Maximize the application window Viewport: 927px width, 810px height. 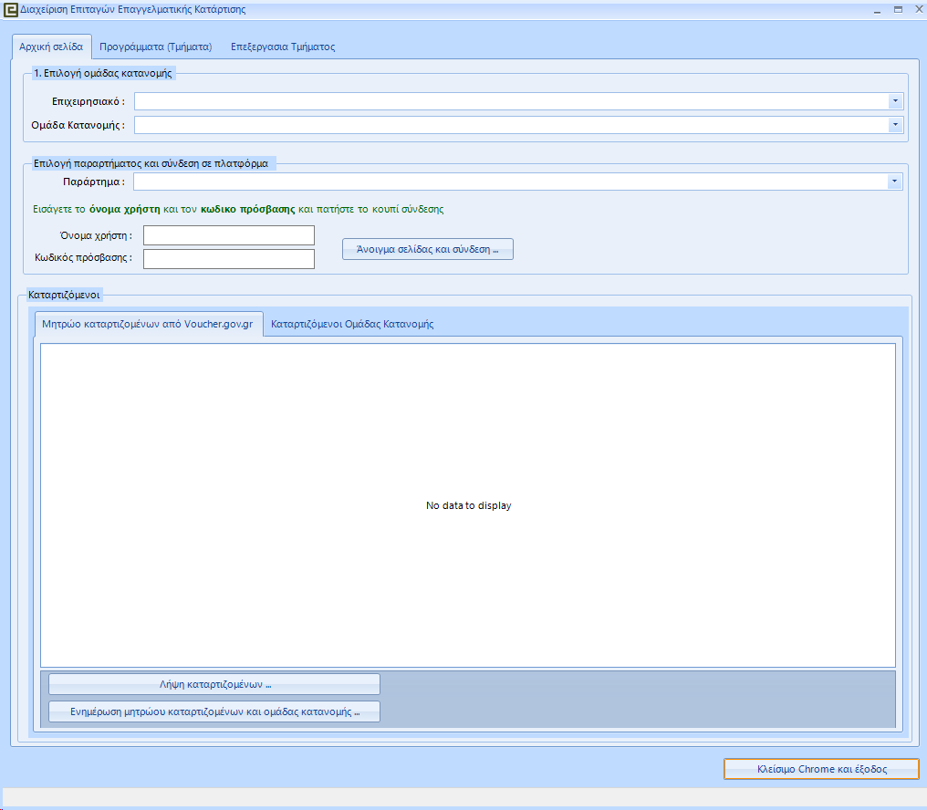pyautogui.click(x=897, y=9)
